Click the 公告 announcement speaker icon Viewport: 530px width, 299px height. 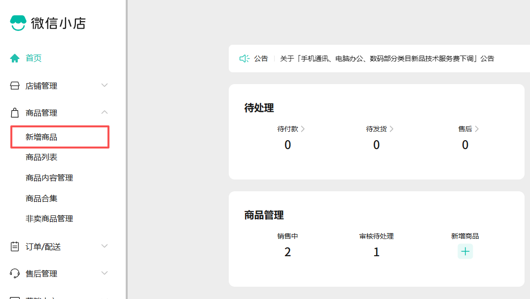245,58
